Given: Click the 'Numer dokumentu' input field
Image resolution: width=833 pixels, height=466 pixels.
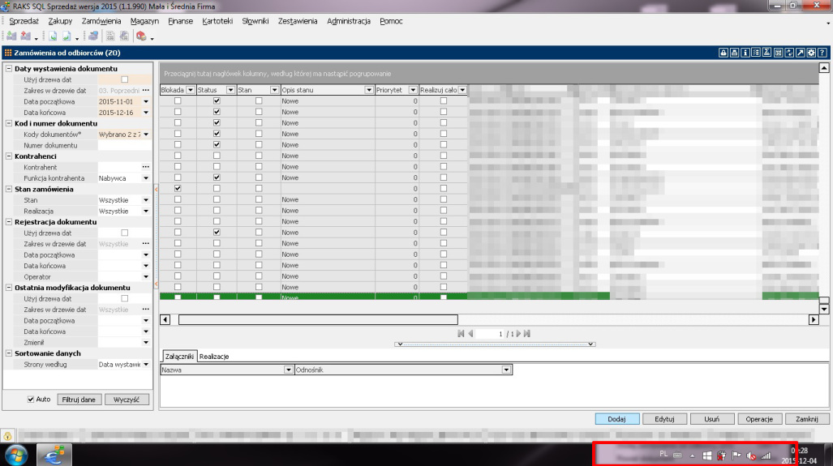Looking at the screenshot, I should (x=124, y=145).
